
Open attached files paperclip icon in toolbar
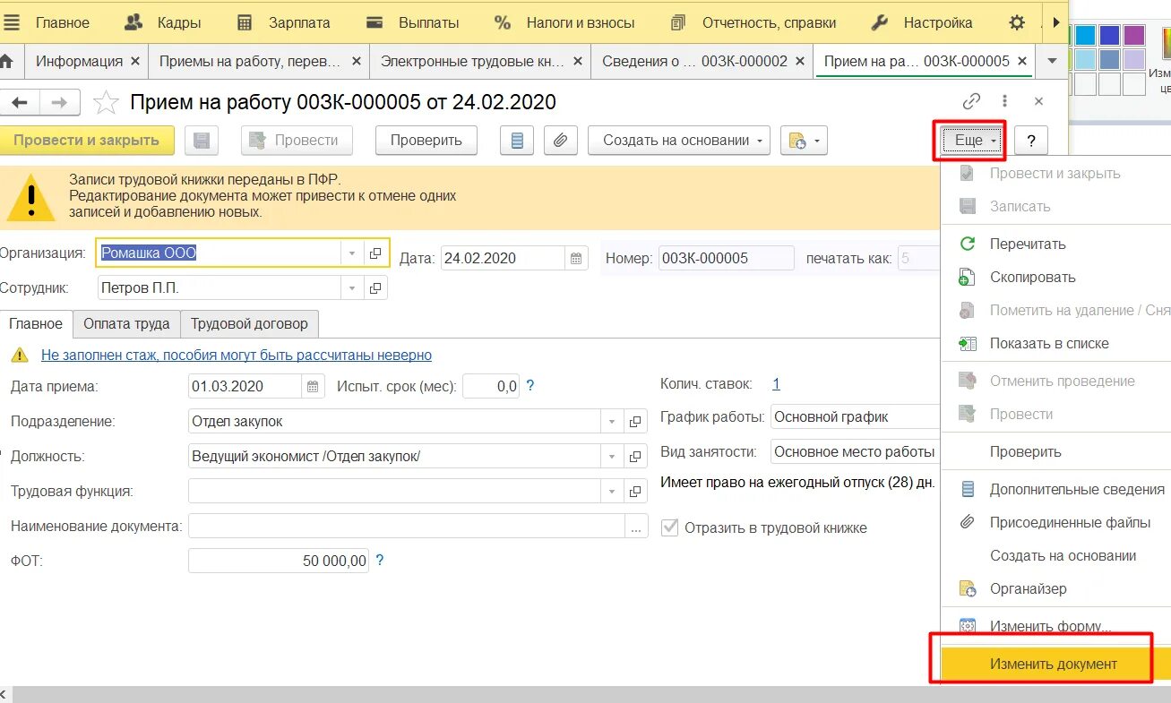click(x=561, y=141)
